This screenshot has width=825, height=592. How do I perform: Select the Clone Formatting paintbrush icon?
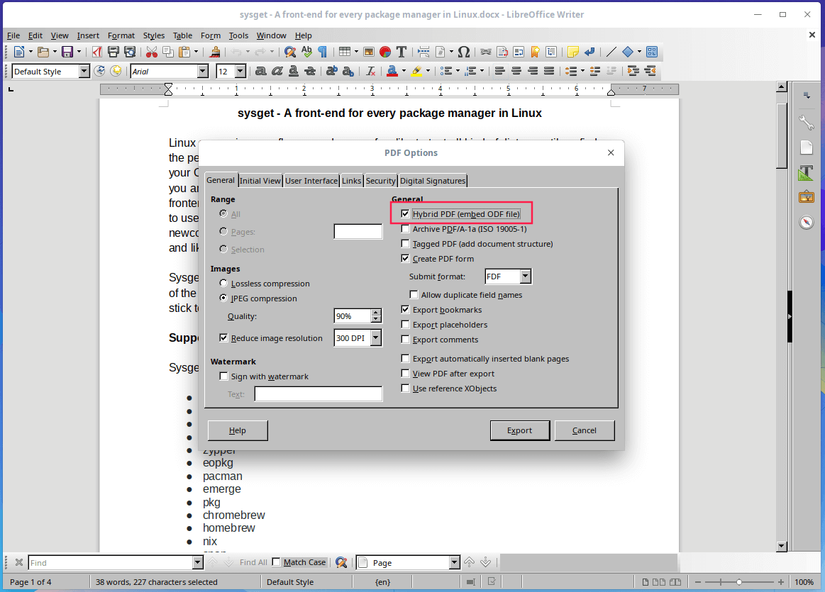coord(215,52)
